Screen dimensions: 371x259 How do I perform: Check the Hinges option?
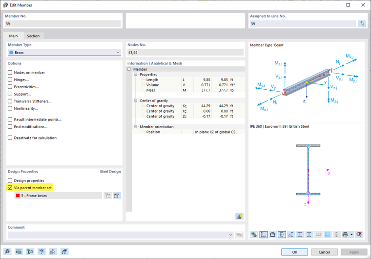10,80
